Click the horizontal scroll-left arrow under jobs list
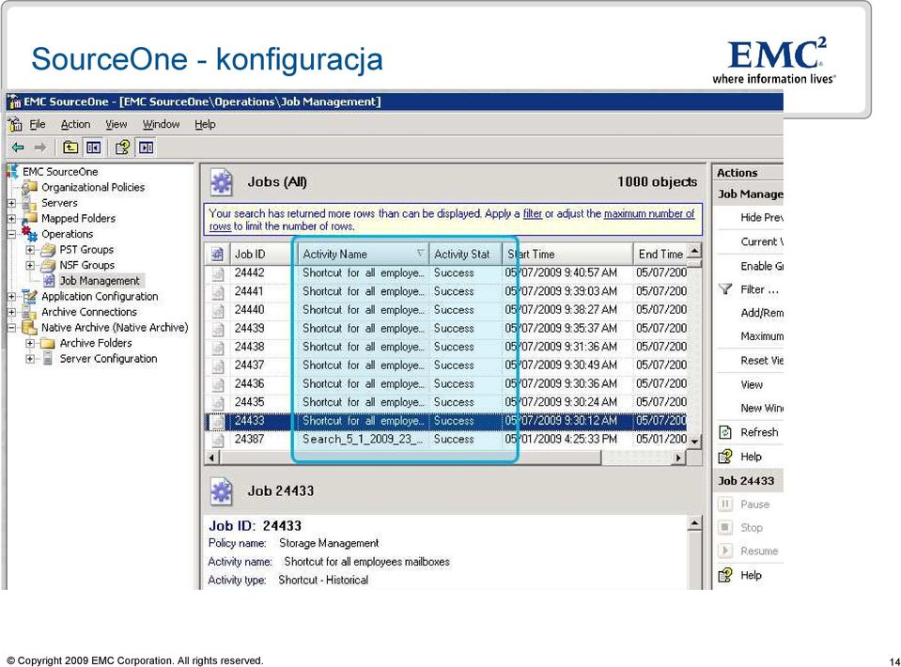 point(212,458)
